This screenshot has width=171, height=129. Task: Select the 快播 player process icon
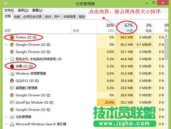12,66
